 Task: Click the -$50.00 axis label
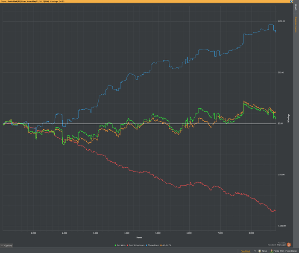(281, 174)
